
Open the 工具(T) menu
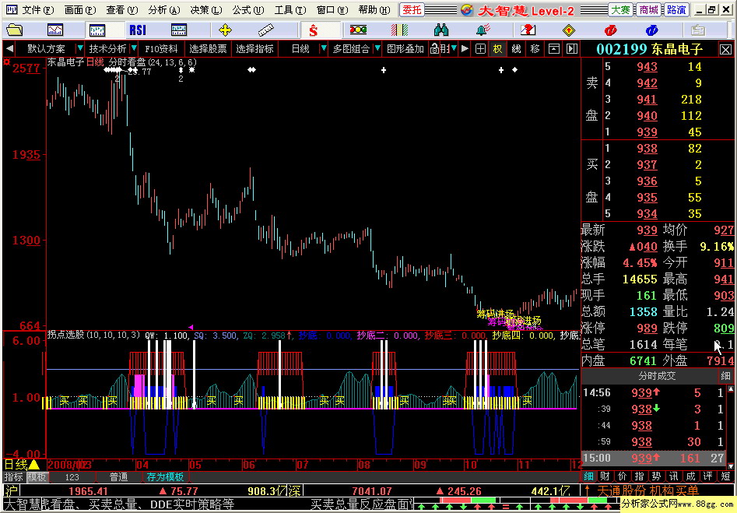(x=290, y=9)
